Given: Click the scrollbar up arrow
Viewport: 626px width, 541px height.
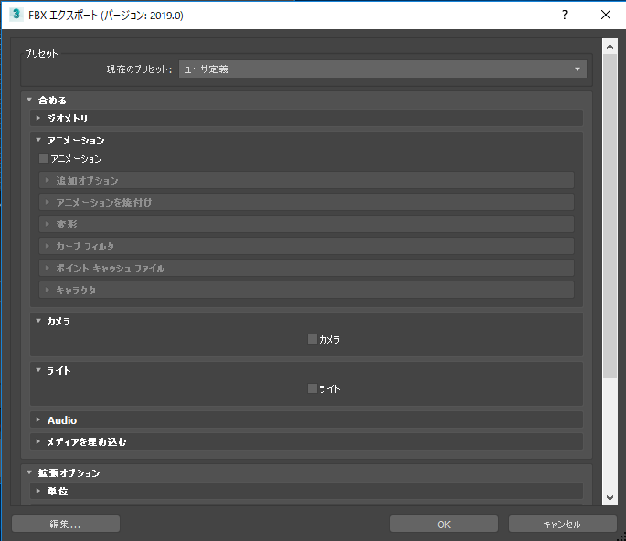Looking at the screenshot, I should (x=610, y=47).
